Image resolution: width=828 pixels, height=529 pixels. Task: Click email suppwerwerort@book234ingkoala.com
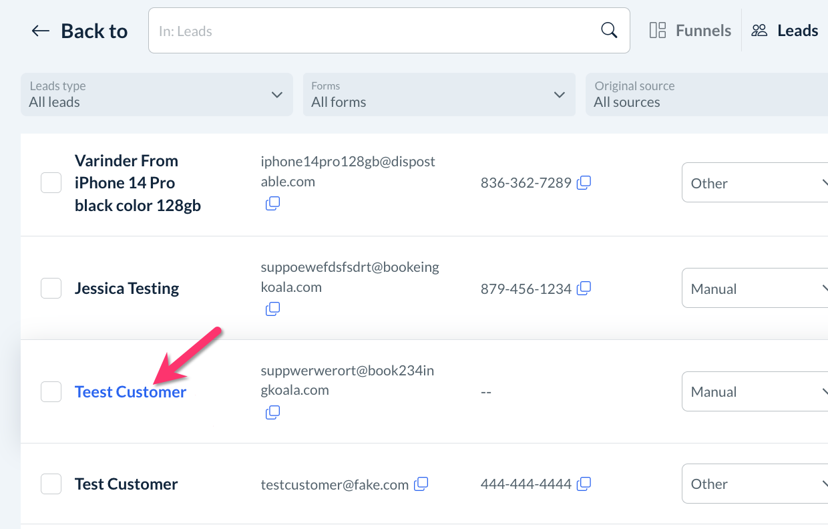tap(347, 380)
